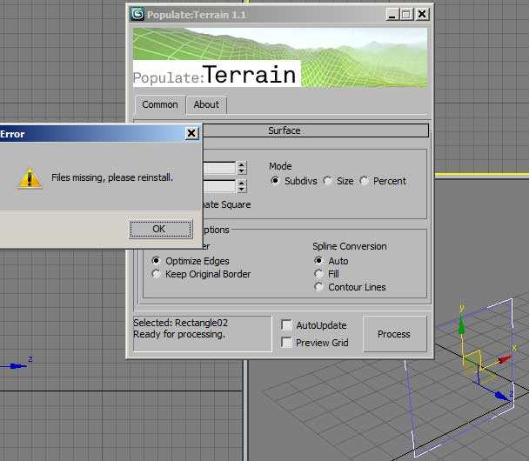
Task: Increase the upper spinner value
Action: 241,164
